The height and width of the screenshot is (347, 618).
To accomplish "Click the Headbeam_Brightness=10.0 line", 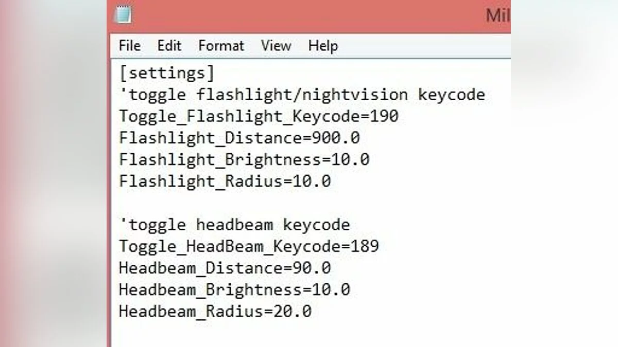I will (x=234, y=289).
